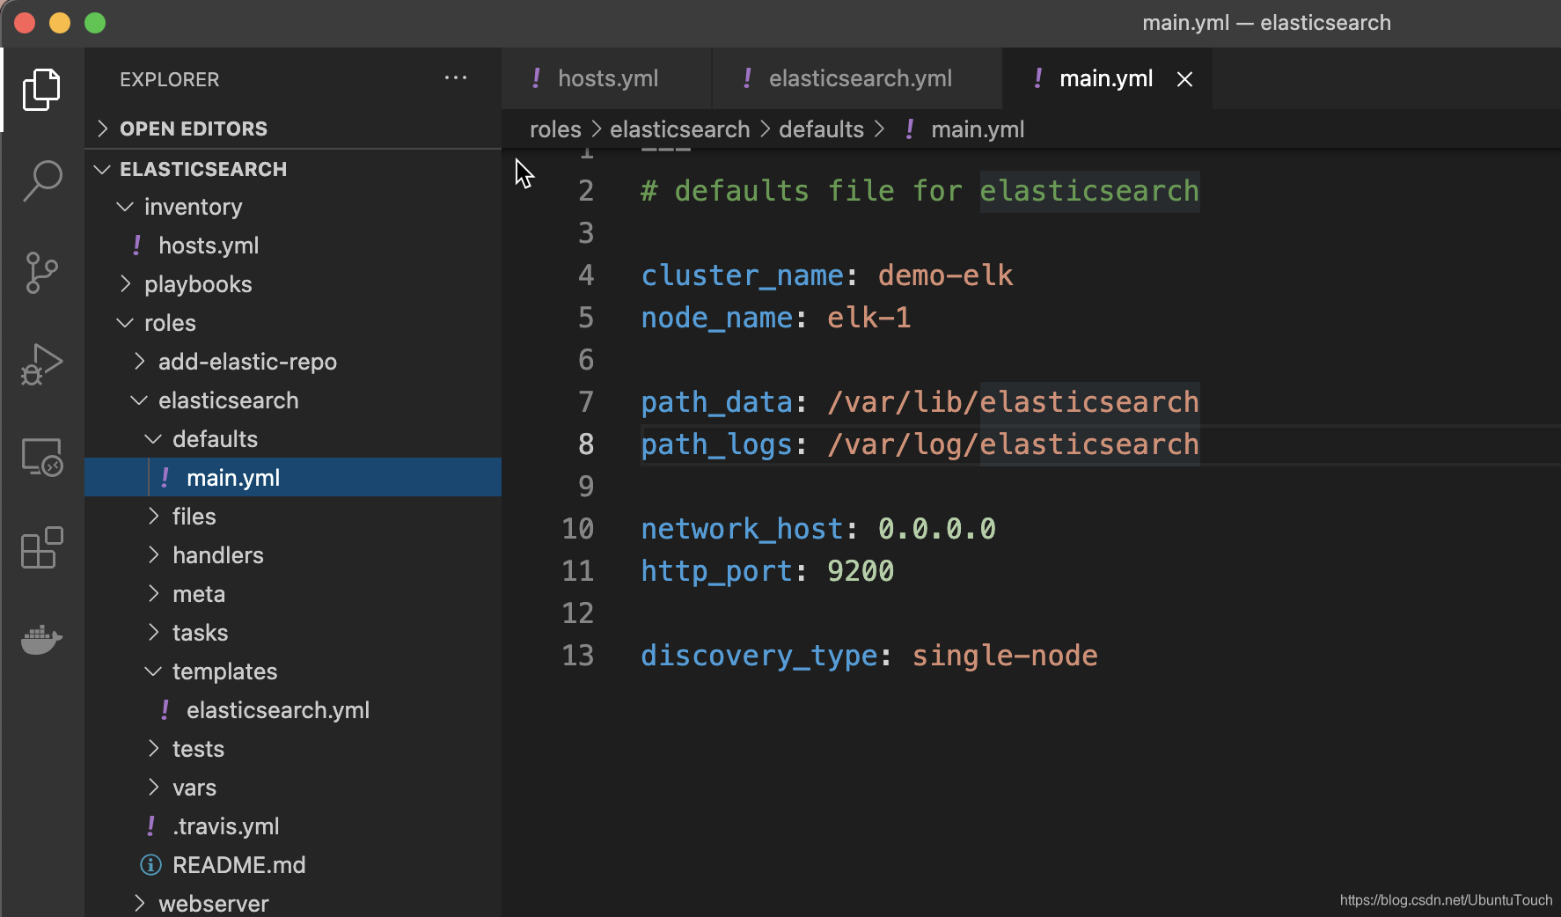Expand the webserver folder
This screenshot has width=1561, height=917.
(x=139, y=904)
